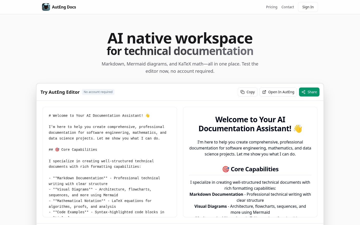The image size is (360, 225).
Task: Click the No account required badge
Action: pyautogui.click(x=98, y=92)
